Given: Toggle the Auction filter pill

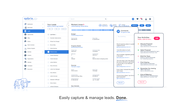Looking at the screenshot, I should click(63, 29).
